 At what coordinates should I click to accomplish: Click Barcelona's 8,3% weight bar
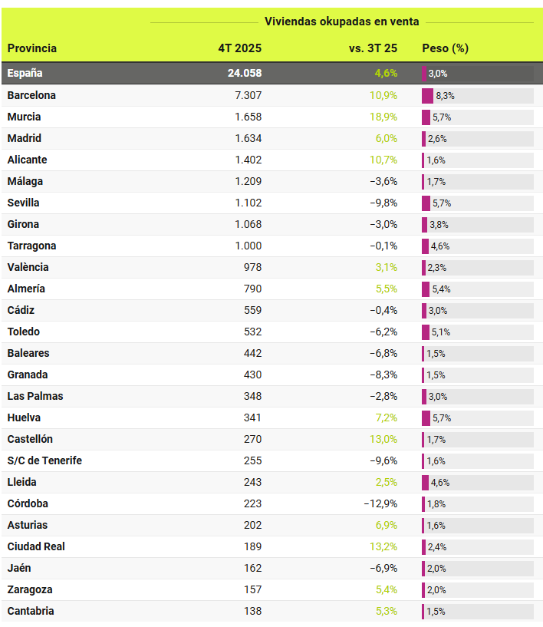point(428,96)
